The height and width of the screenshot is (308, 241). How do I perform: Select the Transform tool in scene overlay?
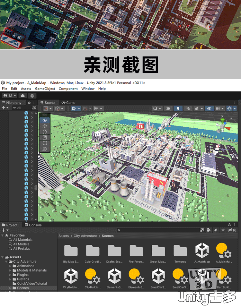pos(45,149)
